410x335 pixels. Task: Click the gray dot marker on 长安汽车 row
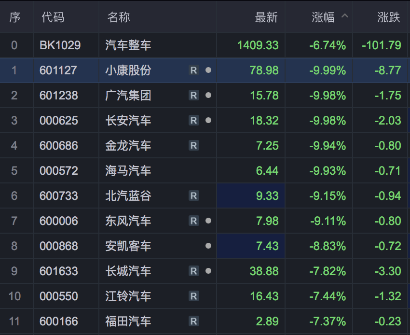coord(208,120)
